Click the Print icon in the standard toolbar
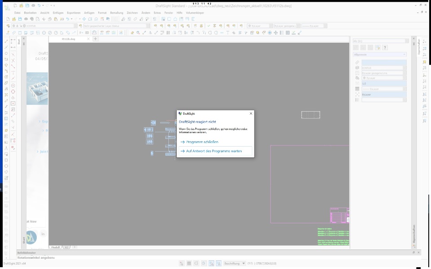Screen dimensions: 431x269 pyautogui.click(x=26, y=19)
